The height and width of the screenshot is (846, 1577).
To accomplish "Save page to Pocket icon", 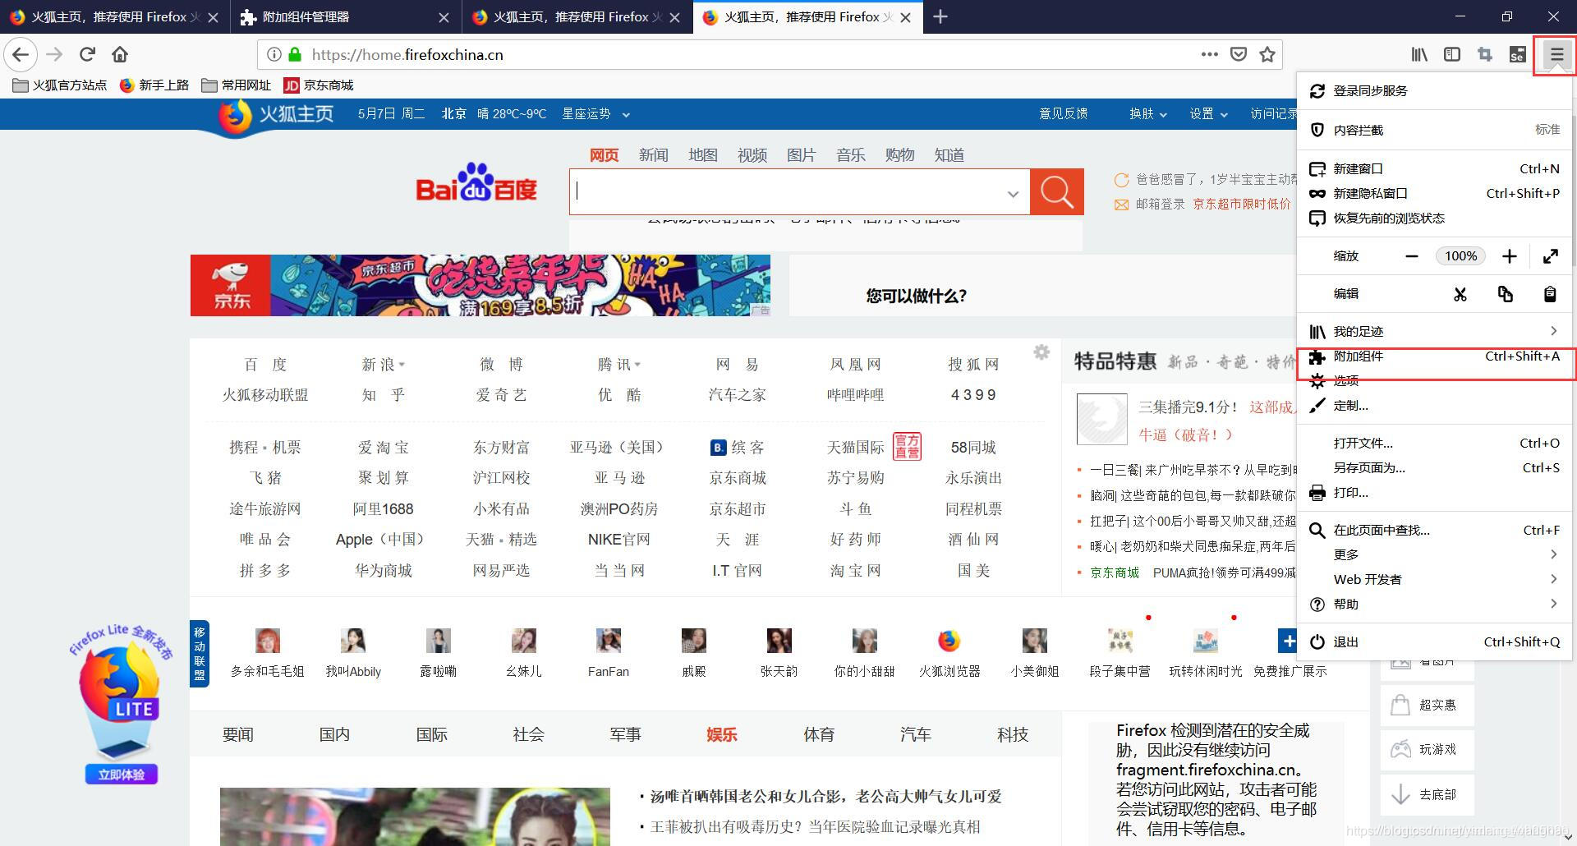I will [x=1239, y=54].
